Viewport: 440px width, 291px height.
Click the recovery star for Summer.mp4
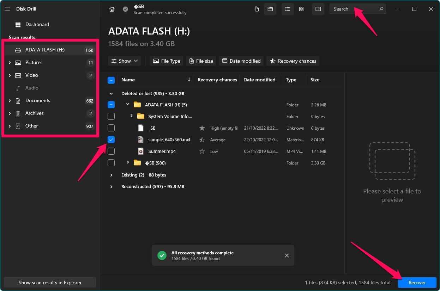tap(202, 151)
